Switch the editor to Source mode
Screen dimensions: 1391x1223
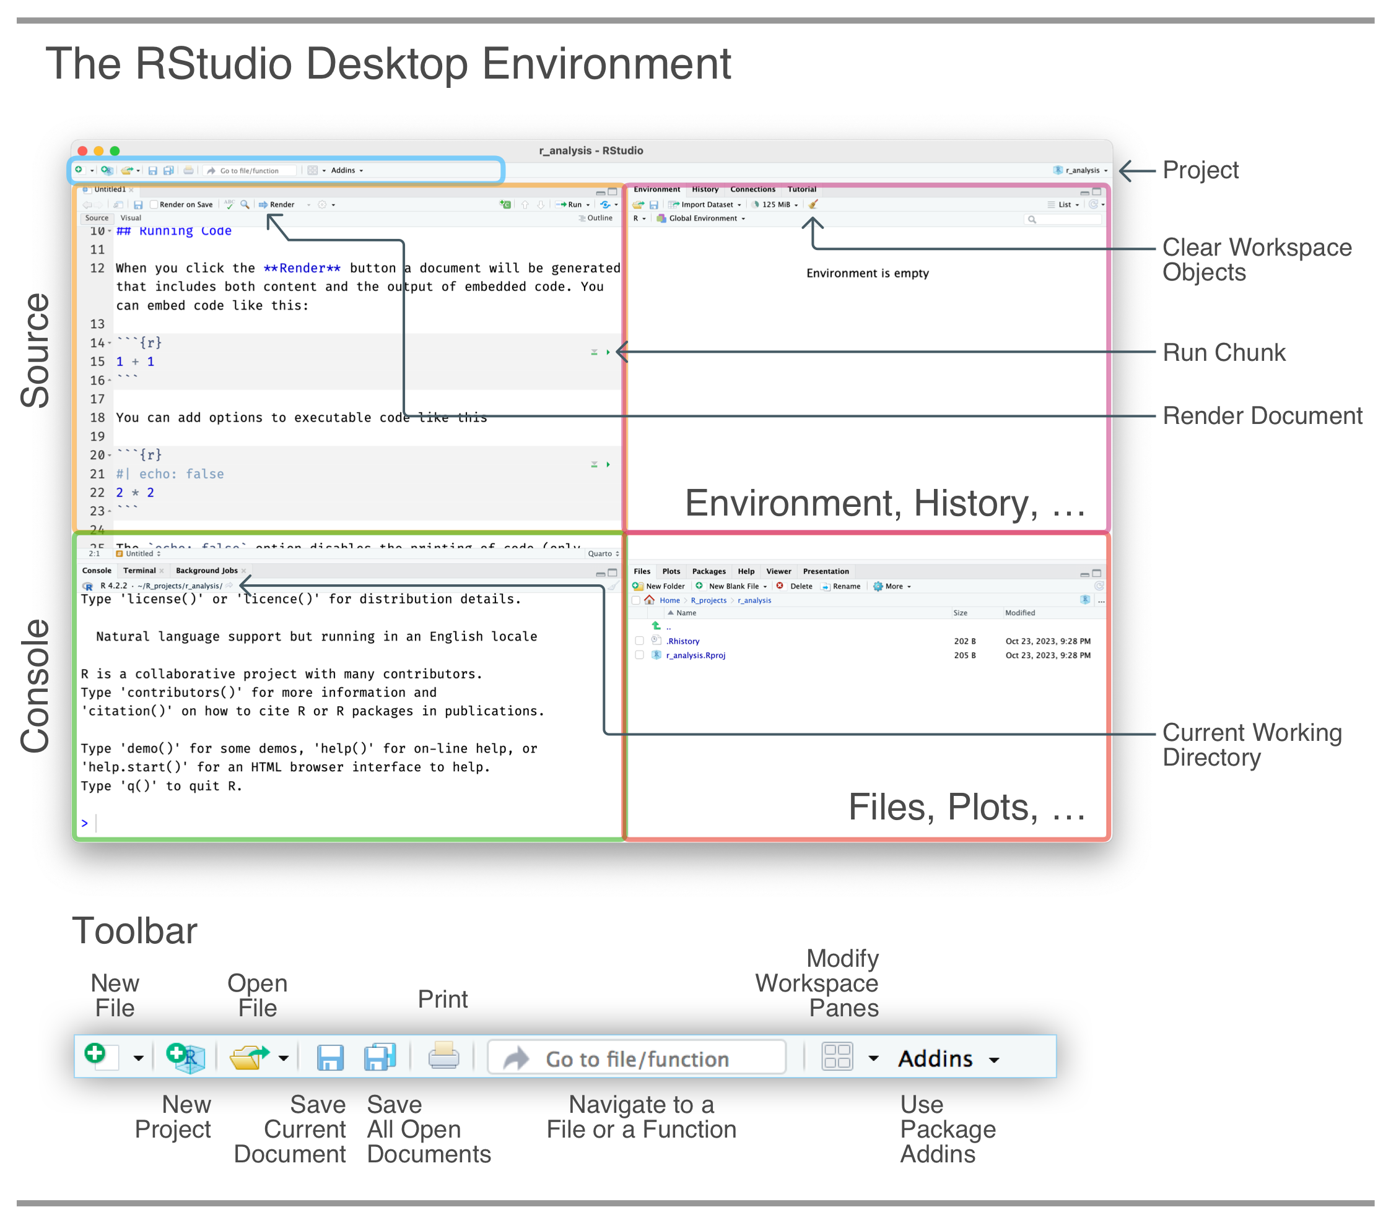point(97,218)
